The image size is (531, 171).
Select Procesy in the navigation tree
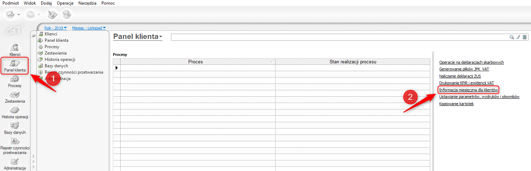52,47
